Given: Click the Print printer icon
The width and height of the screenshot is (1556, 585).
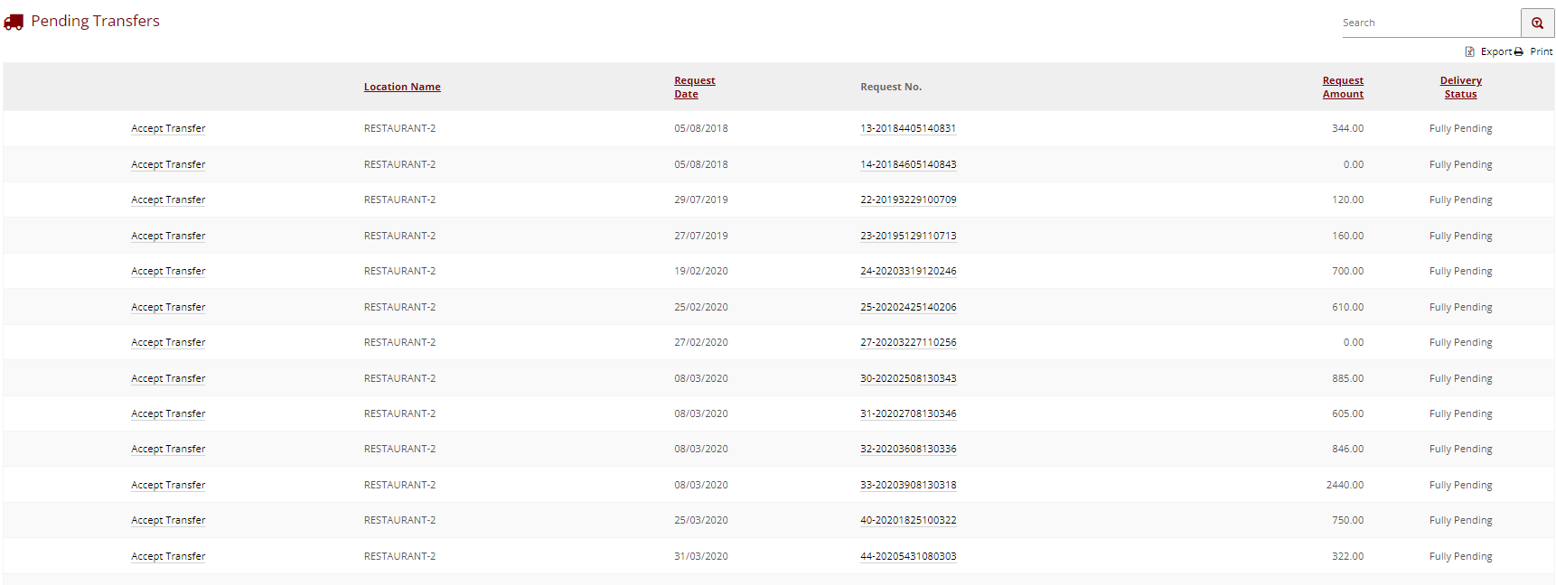Looking at the screenshot, I should coord(1519,52).
